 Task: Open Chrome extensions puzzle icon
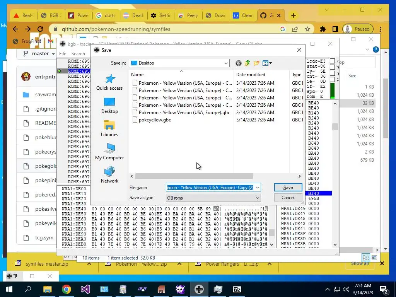point(323,29)
